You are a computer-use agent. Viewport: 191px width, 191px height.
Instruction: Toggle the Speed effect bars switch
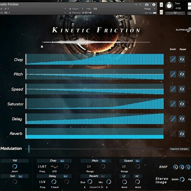(x=138, y=161)
